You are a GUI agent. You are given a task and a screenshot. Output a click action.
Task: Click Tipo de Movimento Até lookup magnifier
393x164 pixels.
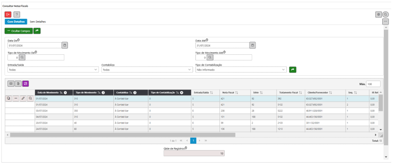[x=210, y=57]
